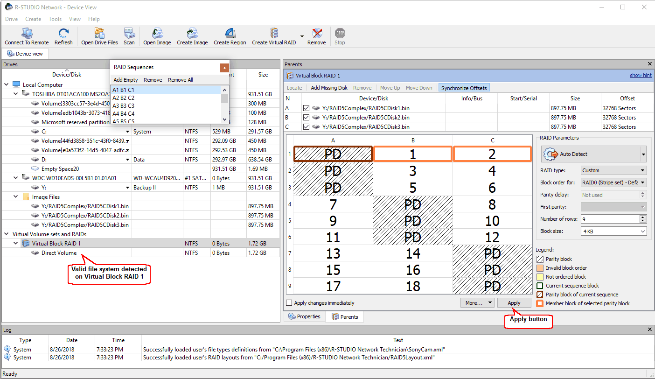Click the Empty Space20 icon
655x379 pixels.
(35, 169)
